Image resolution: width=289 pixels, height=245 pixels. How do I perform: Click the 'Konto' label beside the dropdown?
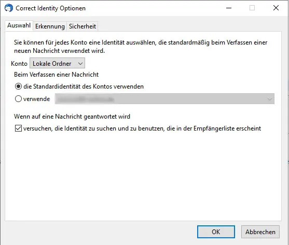click(19, 64)
